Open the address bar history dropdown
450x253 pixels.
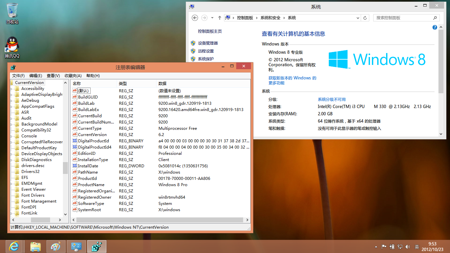358,18
